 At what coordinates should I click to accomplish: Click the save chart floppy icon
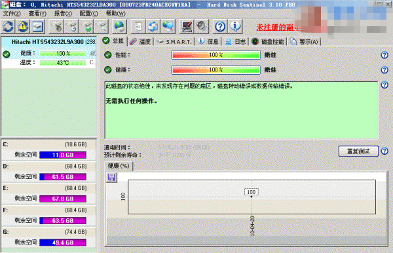(111, 177)
